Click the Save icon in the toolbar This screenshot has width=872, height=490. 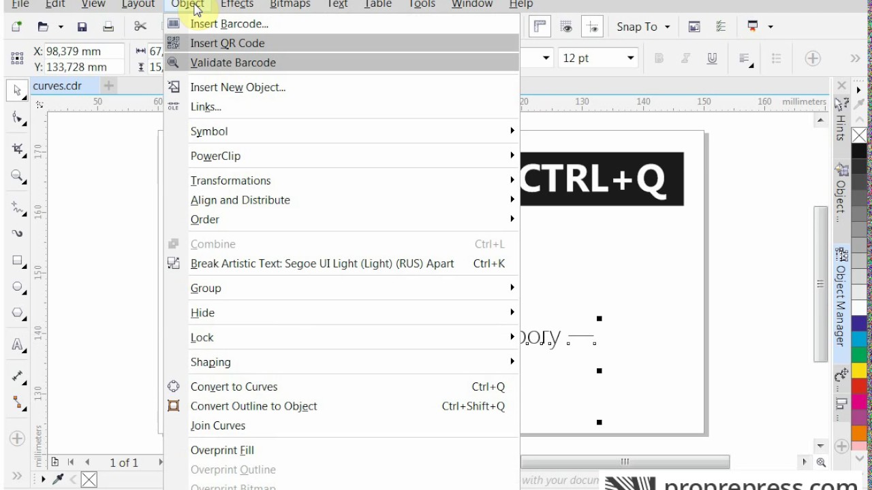82,27
